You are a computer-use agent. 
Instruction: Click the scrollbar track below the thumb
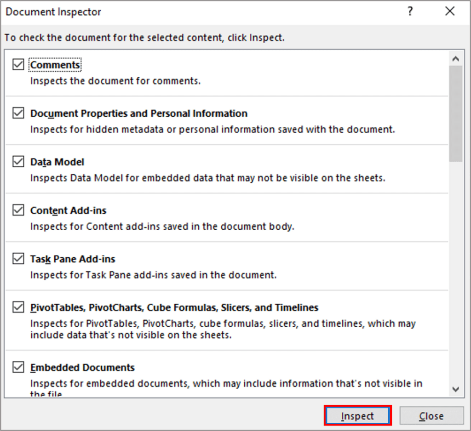(x=455, y=253)
